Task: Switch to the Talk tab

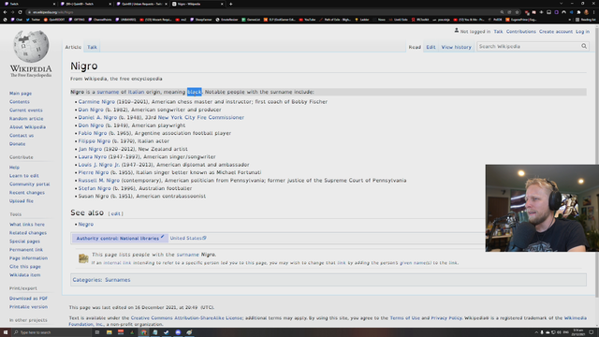Action: (92, 47)
